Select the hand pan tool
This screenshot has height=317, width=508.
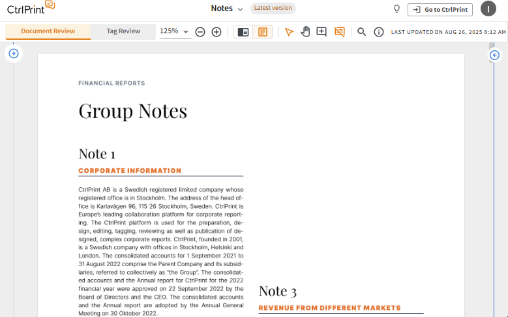coord(305,31)
